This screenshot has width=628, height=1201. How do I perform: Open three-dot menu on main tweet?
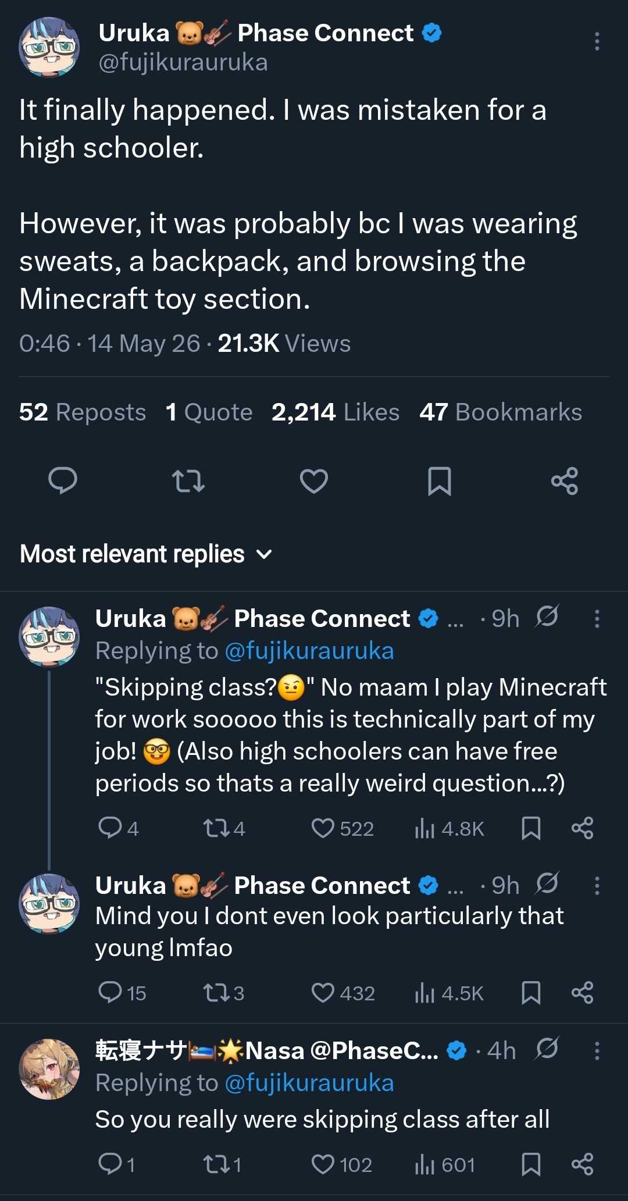click(597, 41)
